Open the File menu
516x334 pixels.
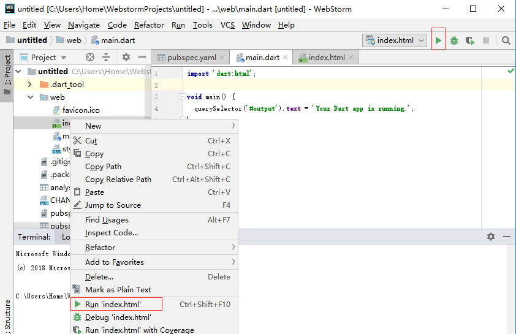pos(9,25)
